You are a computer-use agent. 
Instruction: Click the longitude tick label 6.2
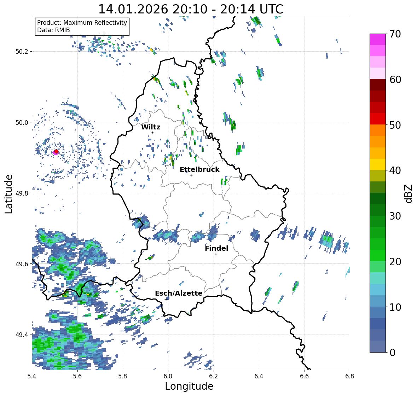point(214,376)
